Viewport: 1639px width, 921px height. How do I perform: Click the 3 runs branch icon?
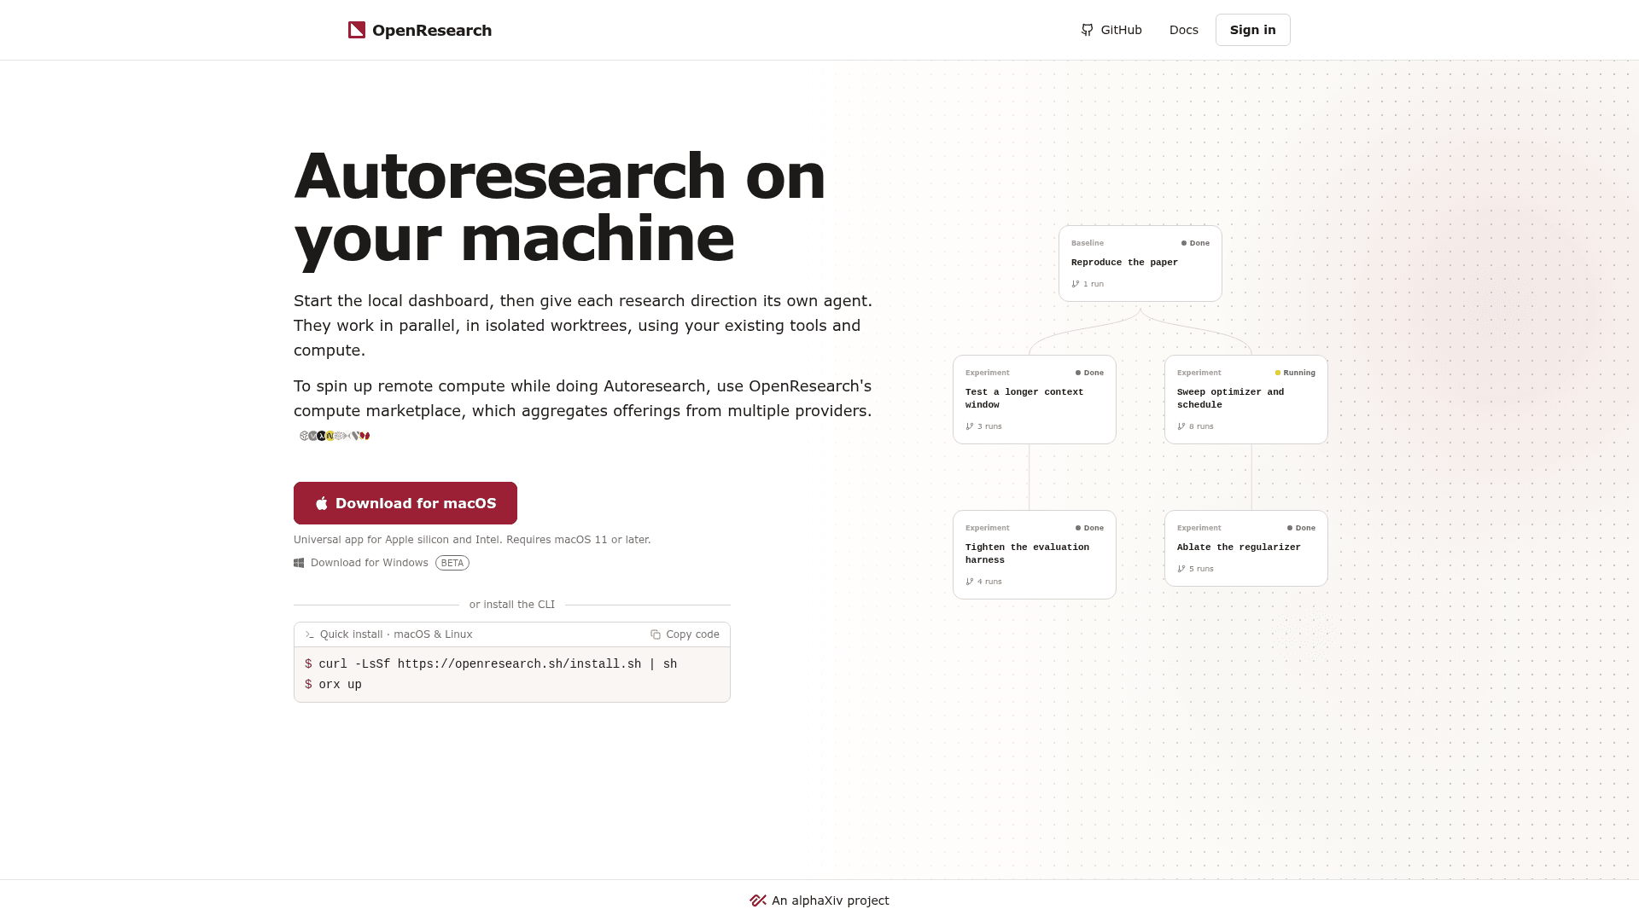pyautogui.click(x=970, y=426)
